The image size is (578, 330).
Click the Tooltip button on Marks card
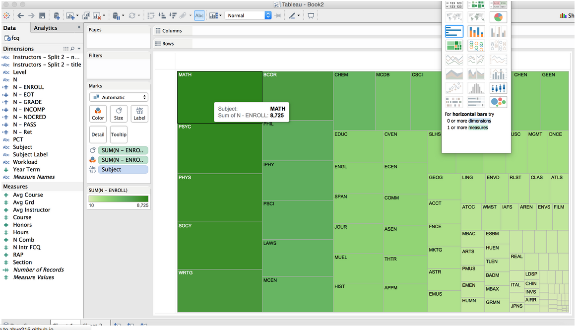119,134
